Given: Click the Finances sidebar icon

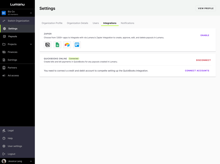Looking at the screenshot, I should click(x=4, y=52).
